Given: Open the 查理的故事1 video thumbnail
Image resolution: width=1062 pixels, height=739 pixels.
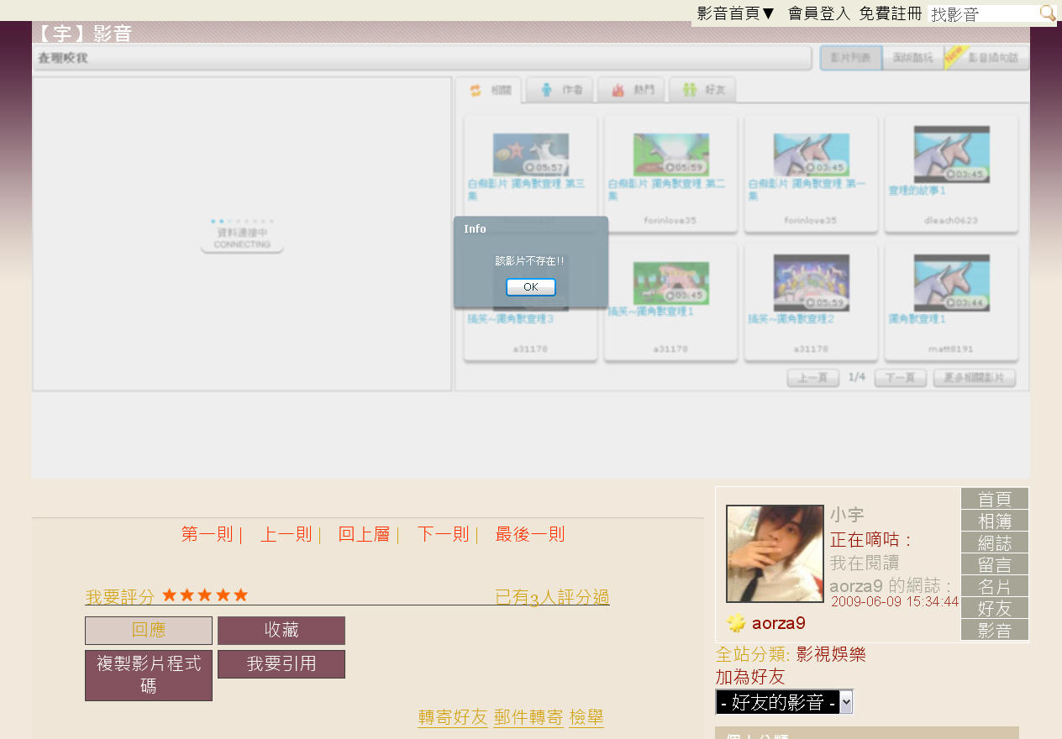Looking at the screenshot, I should tap(951, 155).
